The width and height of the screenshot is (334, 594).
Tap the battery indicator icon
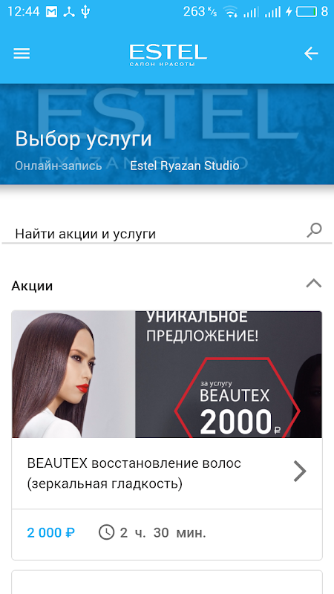[x=307, y=12]
